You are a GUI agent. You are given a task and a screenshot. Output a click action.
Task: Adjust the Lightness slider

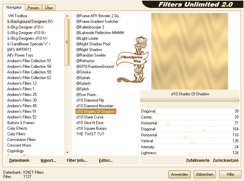pyautogui.click(x=190, y=153)
